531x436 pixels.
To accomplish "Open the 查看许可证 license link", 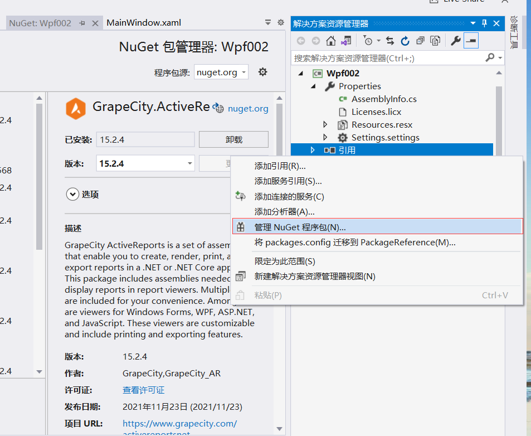I will pyautogui.click(x=144, y=390).
